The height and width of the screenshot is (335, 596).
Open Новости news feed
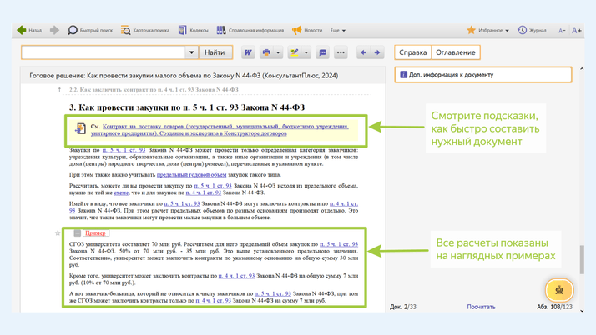tap(306, 30)
